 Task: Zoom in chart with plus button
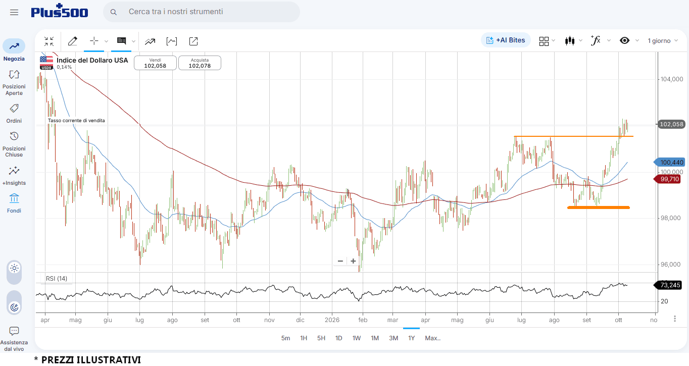353,261
